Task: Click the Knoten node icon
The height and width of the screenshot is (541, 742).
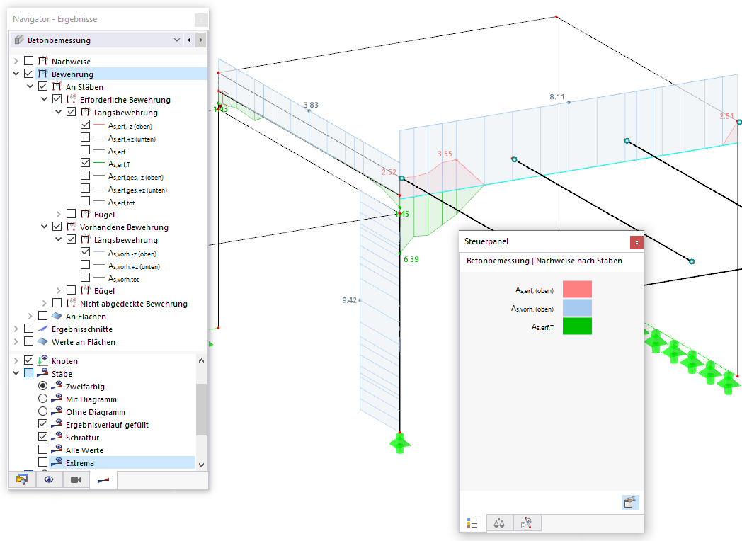Action: [42, 360]
